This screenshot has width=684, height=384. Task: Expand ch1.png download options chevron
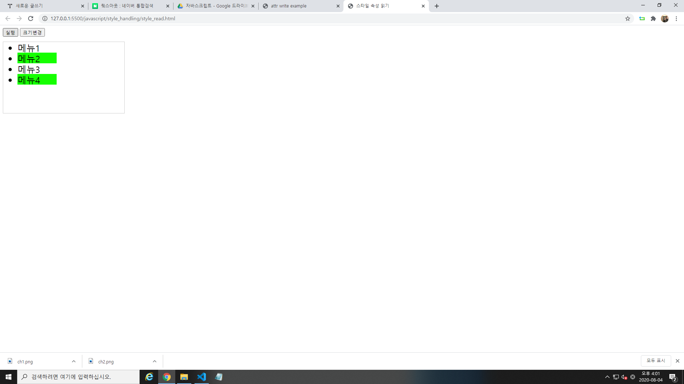(x=74, y=361)
